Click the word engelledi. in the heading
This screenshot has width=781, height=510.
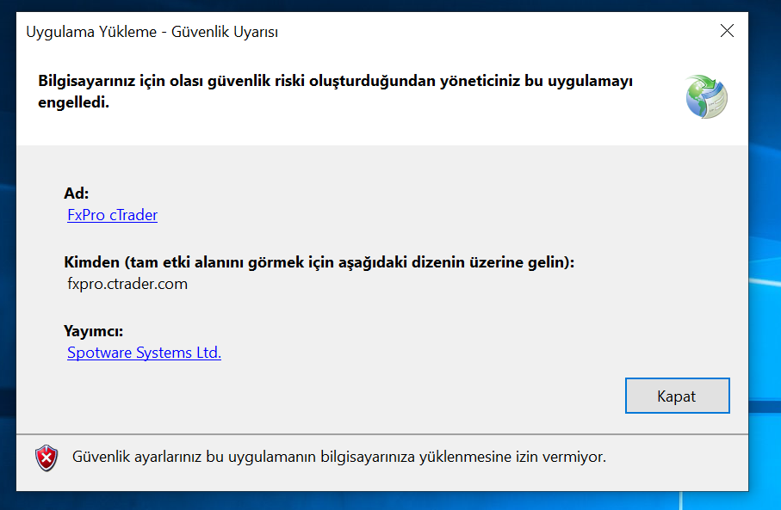pos(74,102)
